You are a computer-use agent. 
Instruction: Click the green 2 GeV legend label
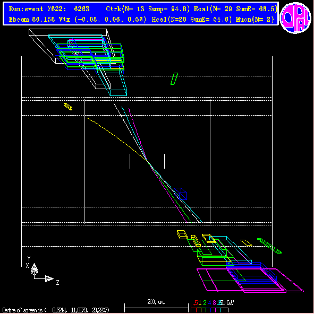(x=205, y=302)
